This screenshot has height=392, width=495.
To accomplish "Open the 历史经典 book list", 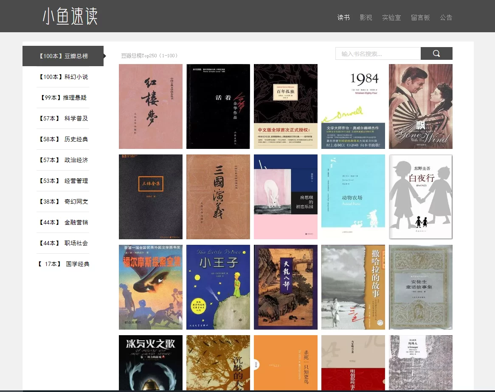I will [63, 139].
